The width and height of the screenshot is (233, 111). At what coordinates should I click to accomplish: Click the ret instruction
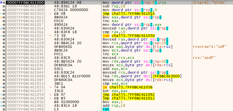106,109
